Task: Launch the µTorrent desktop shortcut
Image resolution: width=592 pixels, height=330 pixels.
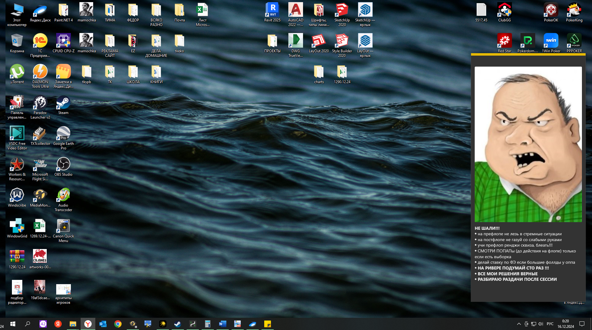Action: point(17,74)
